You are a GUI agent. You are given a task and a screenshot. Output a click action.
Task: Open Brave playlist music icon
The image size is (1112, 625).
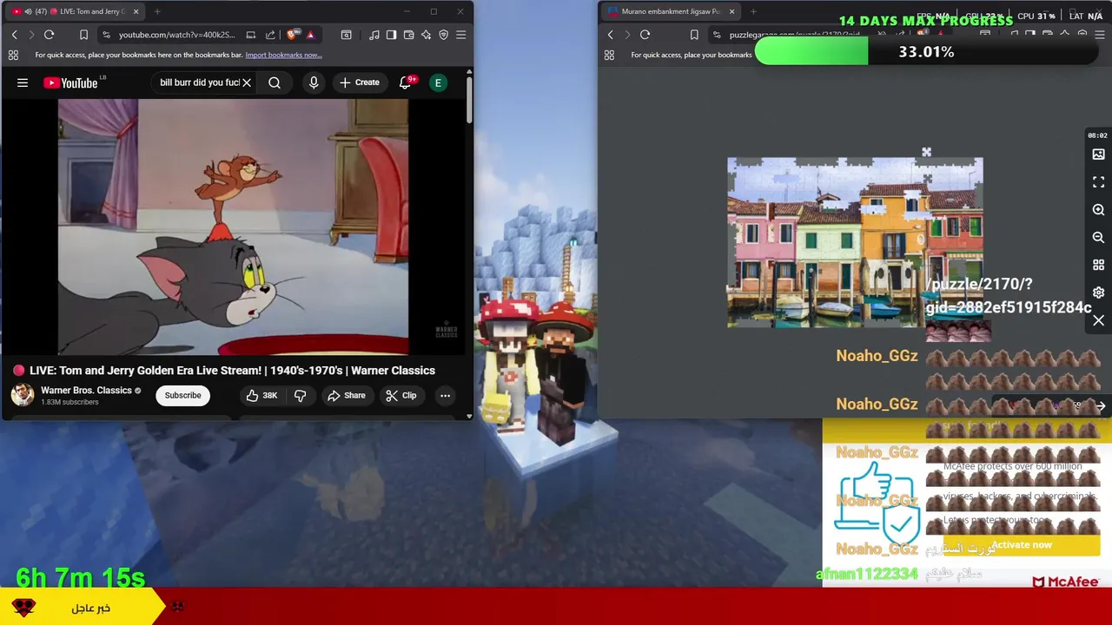click(x=374, y=35)
